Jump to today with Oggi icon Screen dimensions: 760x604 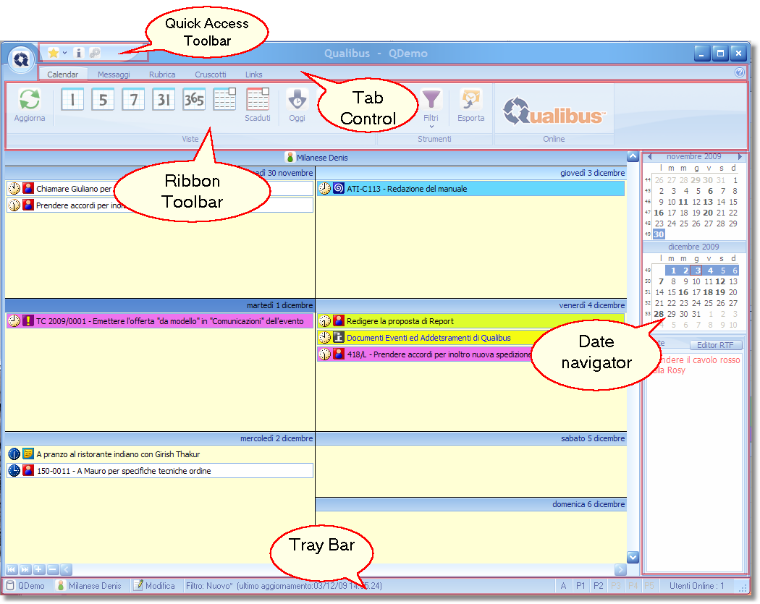[x=297, y=100]
